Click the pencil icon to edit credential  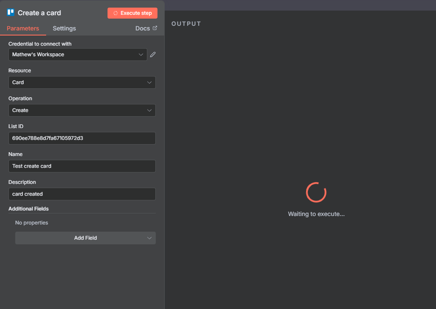pos(153,55)
